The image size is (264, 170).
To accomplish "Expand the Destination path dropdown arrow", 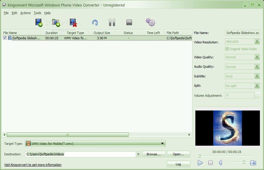I will click(138, 154).
